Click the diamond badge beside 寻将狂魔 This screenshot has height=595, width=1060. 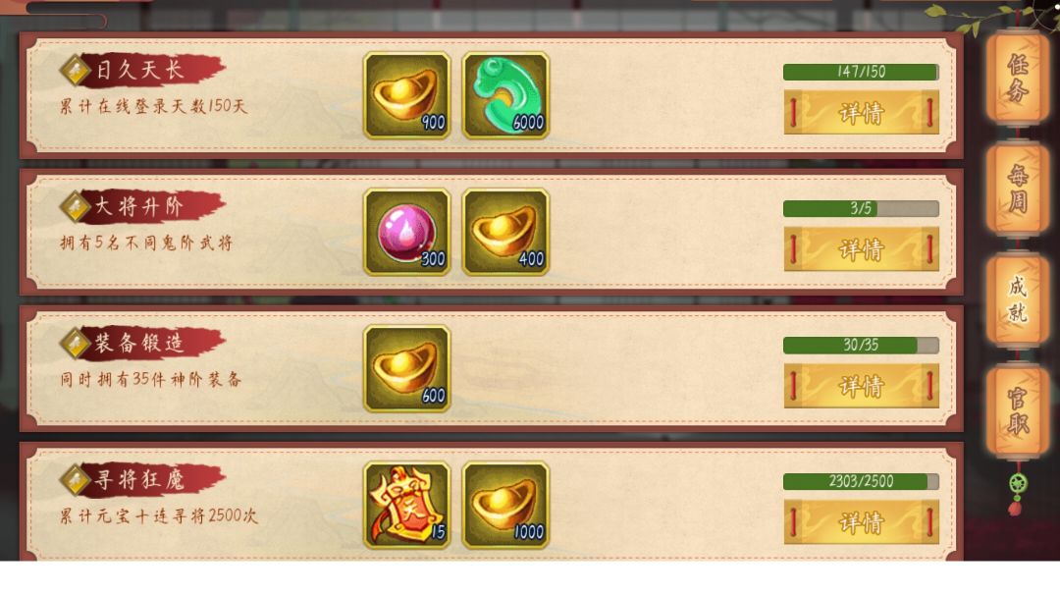pyautogui.click(x=75, y=479)
